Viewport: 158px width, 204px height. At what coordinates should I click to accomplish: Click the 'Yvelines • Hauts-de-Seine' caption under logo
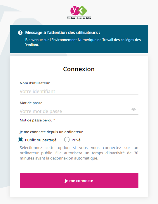pyautogui.click(x=79, y=18)
